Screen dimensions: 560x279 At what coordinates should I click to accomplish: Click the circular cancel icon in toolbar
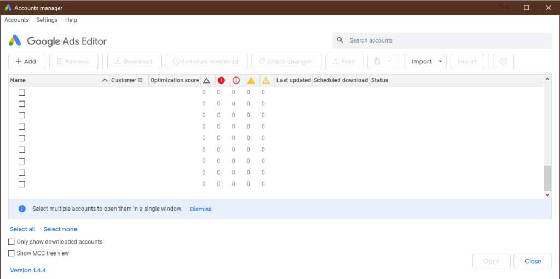click(504, 61)
